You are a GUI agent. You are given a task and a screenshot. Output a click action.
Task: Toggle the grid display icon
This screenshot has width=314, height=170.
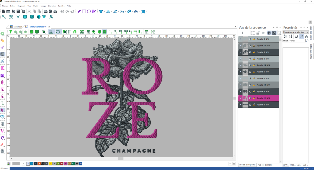70,32
